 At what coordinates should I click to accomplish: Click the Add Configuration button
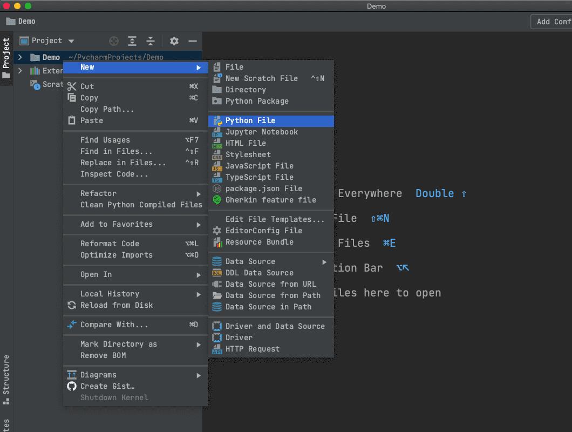click(553, 22)
